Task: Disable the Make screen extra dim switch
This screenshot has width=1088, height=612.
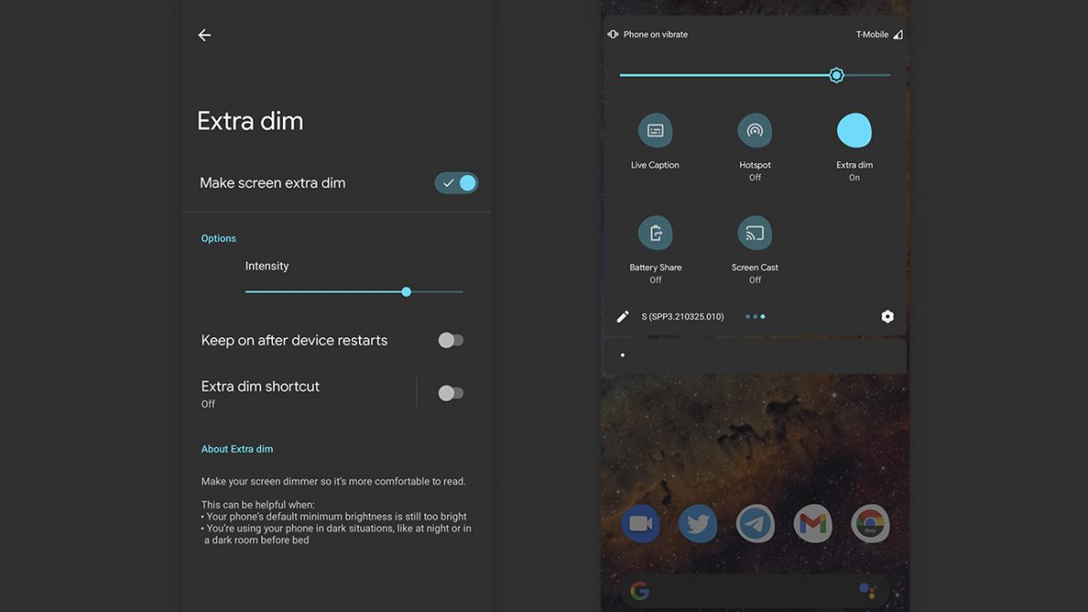Action: pyautogui.click(x=456, y=183)
